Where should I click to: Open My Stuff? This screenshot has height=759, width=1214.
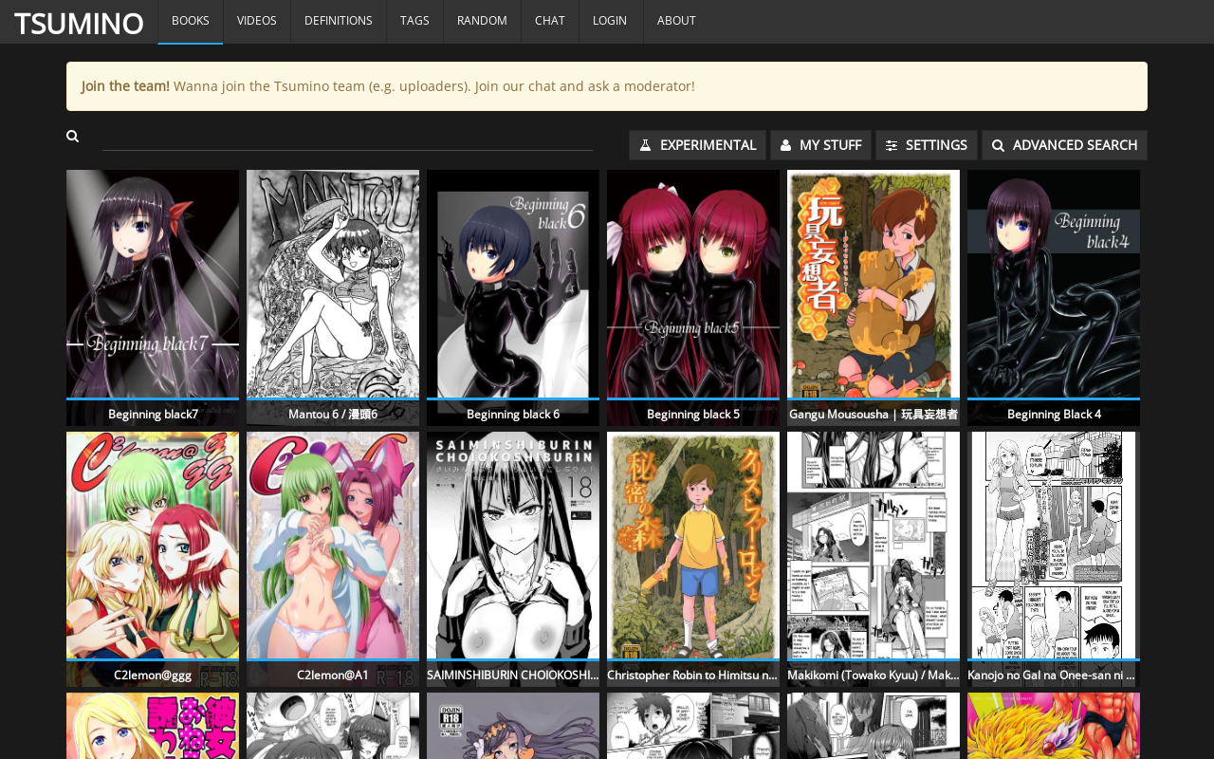(x=820, y=145)
